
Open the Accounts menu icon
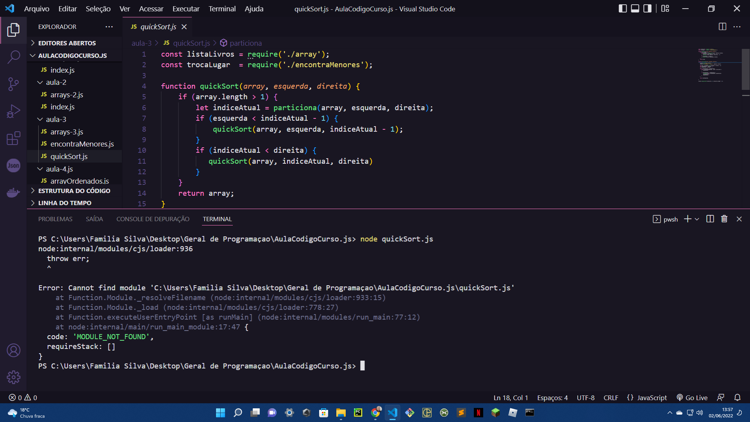pos(13,350)
